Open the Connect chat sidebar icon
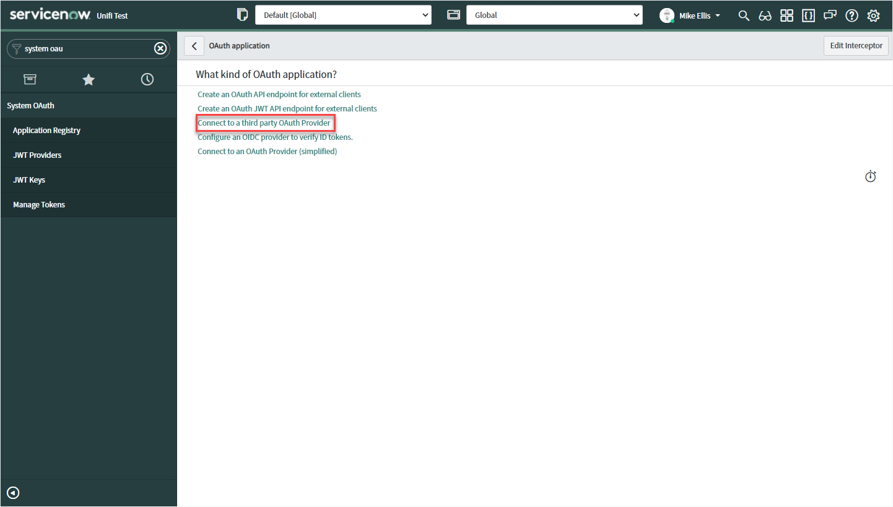Viewport: 893px width, 507px height. (830, 15)
